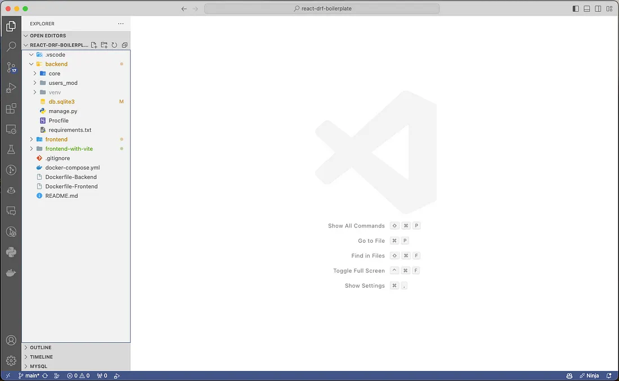Open the Remote Explorer icon
Viewport: 619px width, 381px height.
[11, 129]
